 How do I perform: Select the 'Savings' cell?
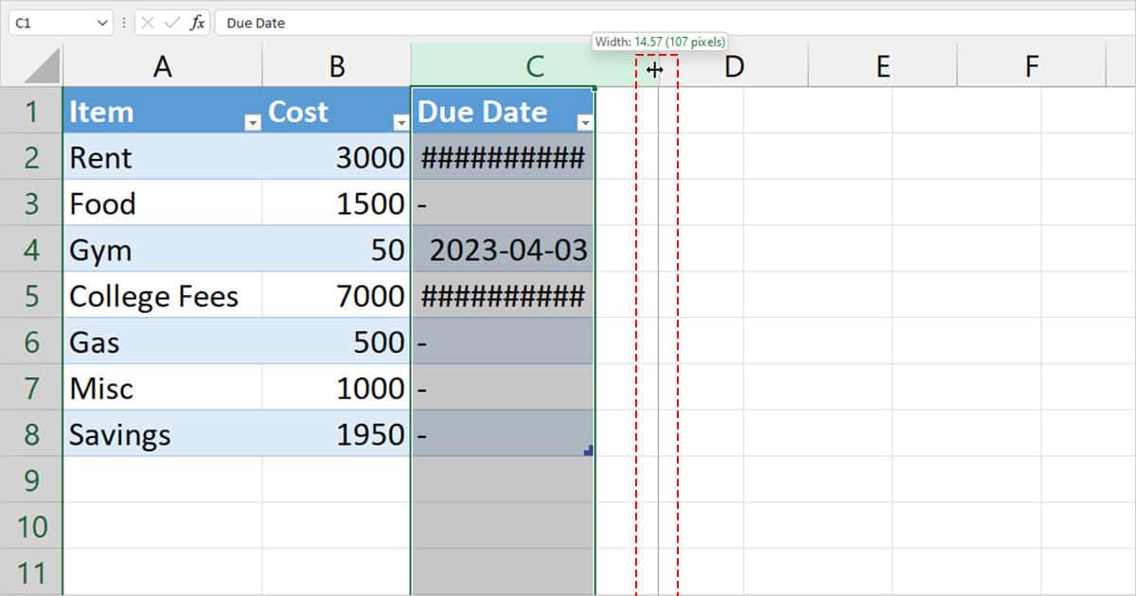[163, 433]
